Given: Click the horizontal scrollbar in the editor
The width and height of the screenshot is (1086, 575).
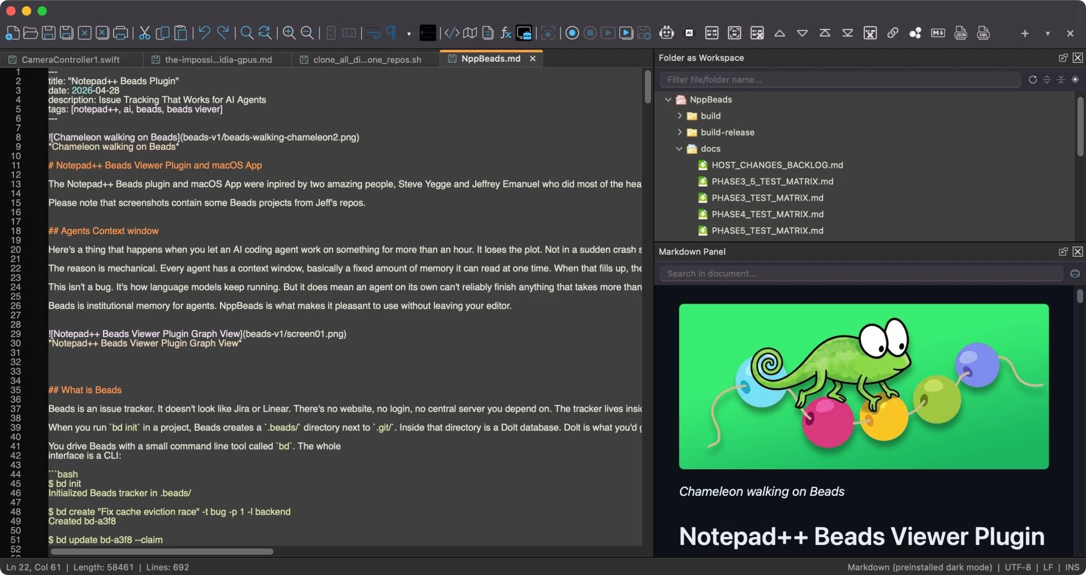Looking at the screenshot, I should (x=162, y=551).
